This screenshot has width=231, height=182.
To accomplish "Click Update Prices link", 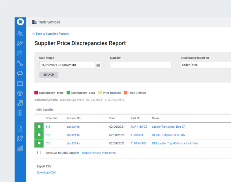I will coord(91,153).
